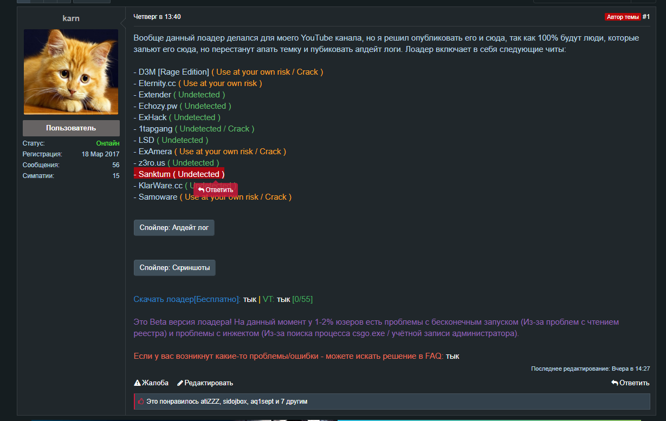Click the thumbs-up like icon
The width and height of the screenshot is (666, 421).
click(141, 402)
